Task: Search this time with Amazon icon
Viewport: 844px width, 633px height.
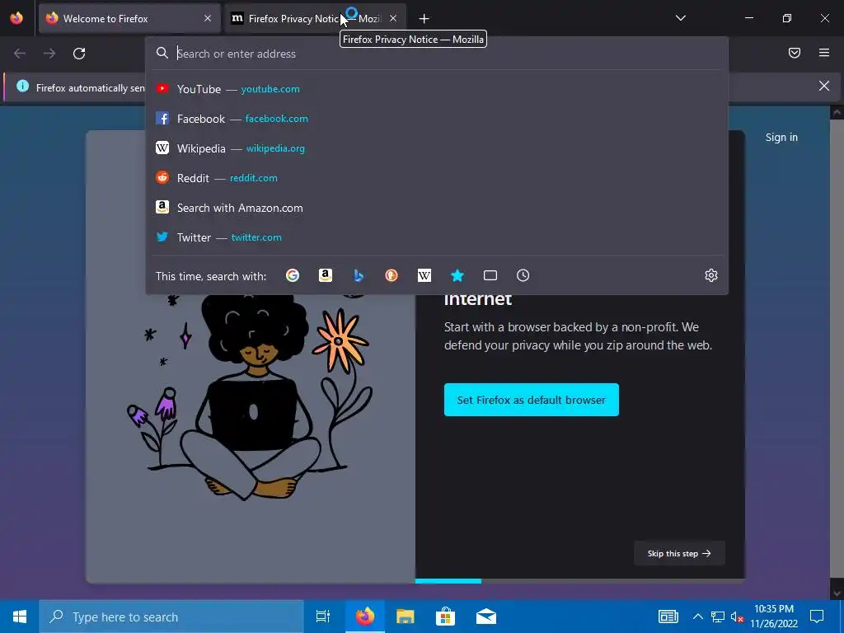Action: tap(325, 275)
